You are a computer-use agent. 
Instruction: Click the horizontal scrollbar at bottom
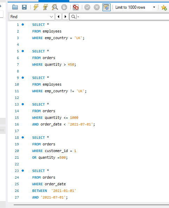(91, 205)
